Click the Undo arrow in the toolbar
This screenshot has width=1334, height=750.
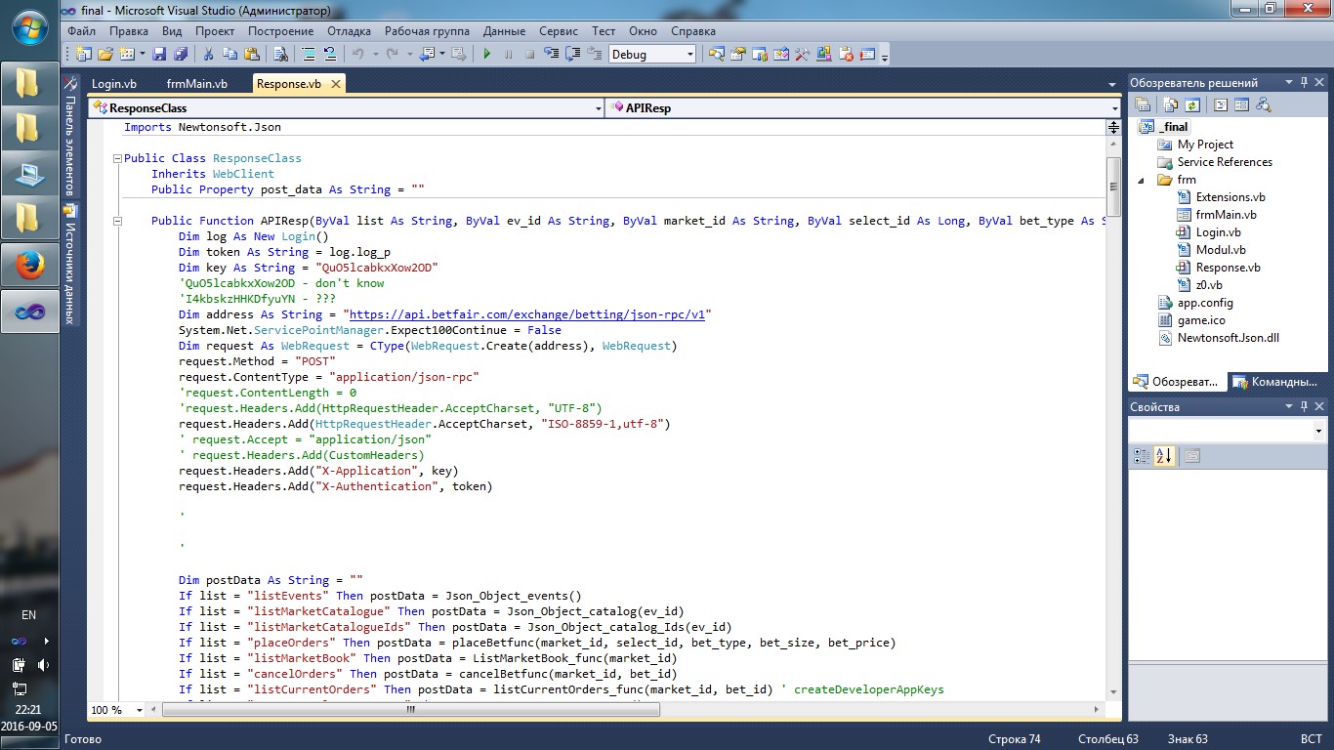[357, 55]
